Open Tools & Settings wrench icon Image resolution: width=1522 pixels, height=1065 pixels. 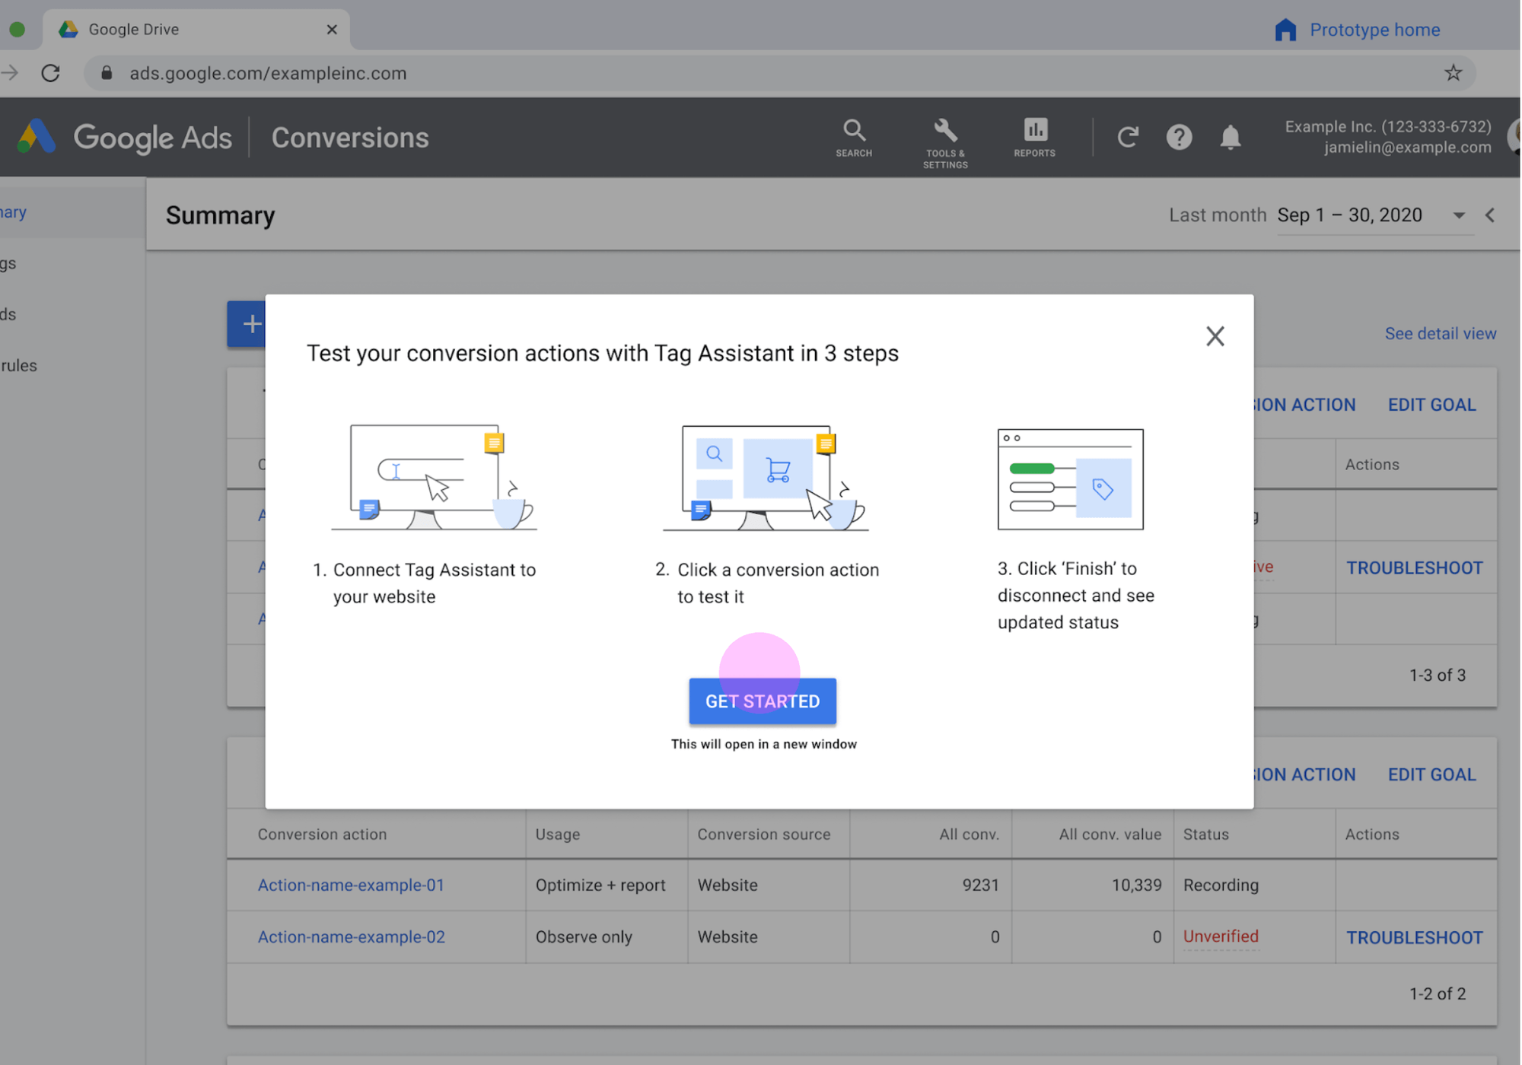945,131
